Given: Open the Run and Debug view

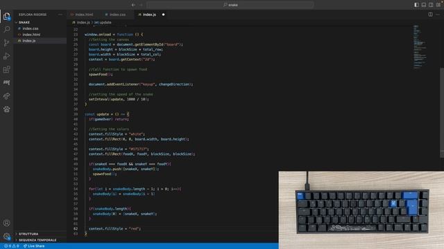Looking at the screenshot, I should click(7, 56).
